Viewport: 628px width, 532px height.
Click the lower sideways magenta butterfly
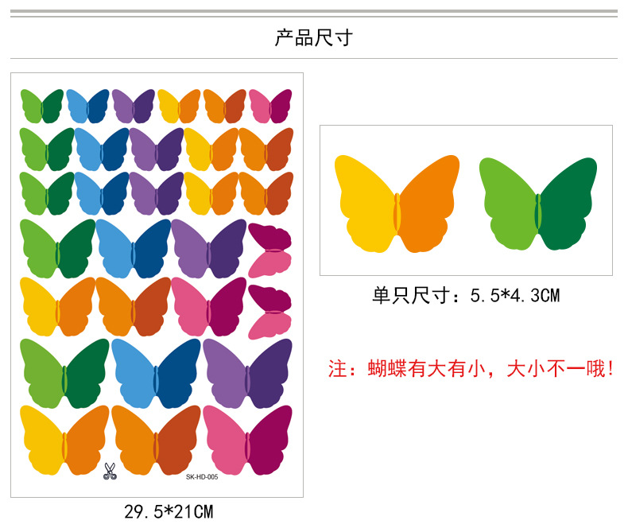(x=269, y=312)
